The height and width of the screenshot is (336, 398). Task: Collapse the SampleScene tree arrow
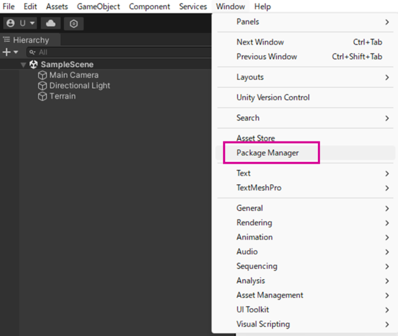[23, 65]
